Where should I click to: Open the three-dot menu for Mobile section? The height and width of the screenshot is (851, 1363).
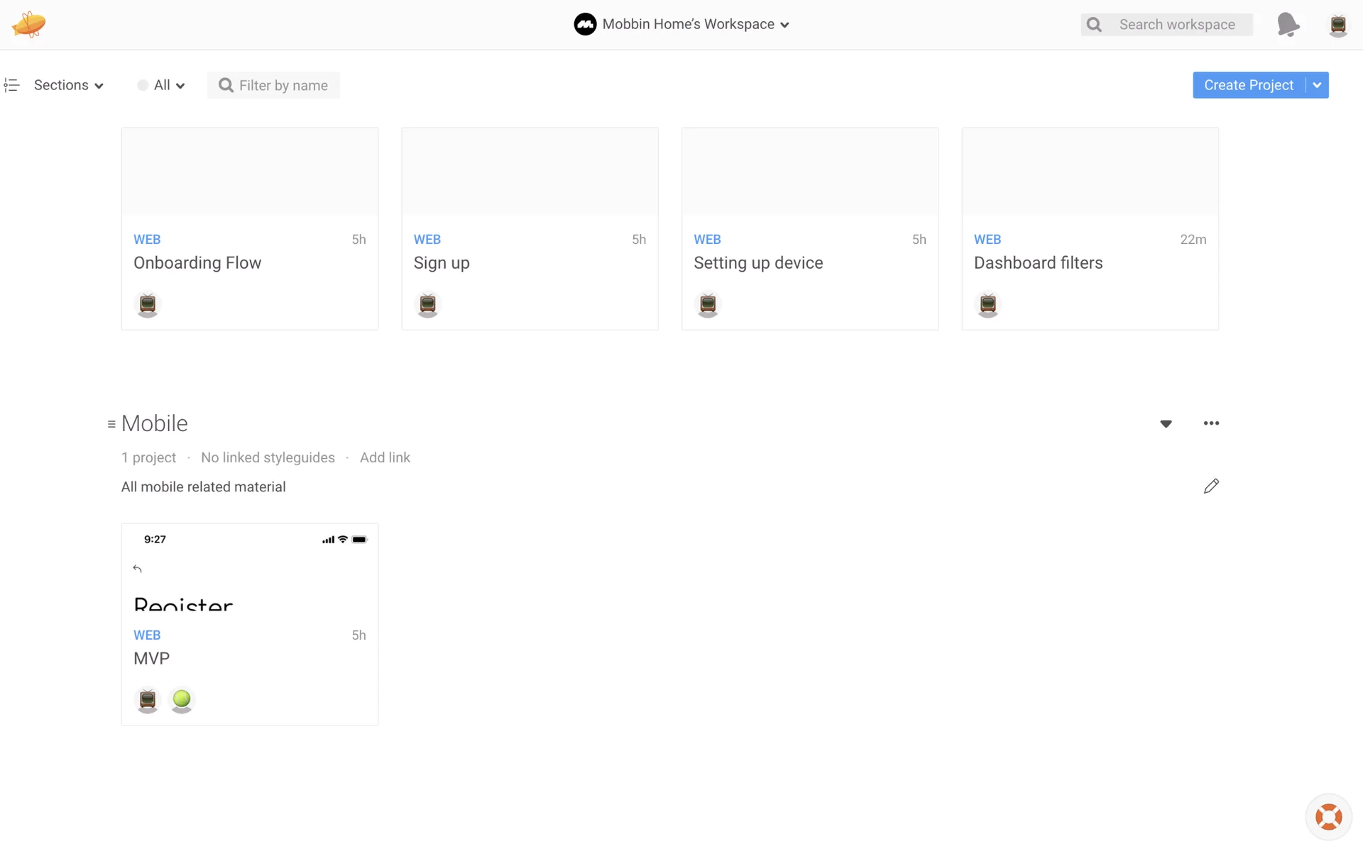[x=1211, y=423]
